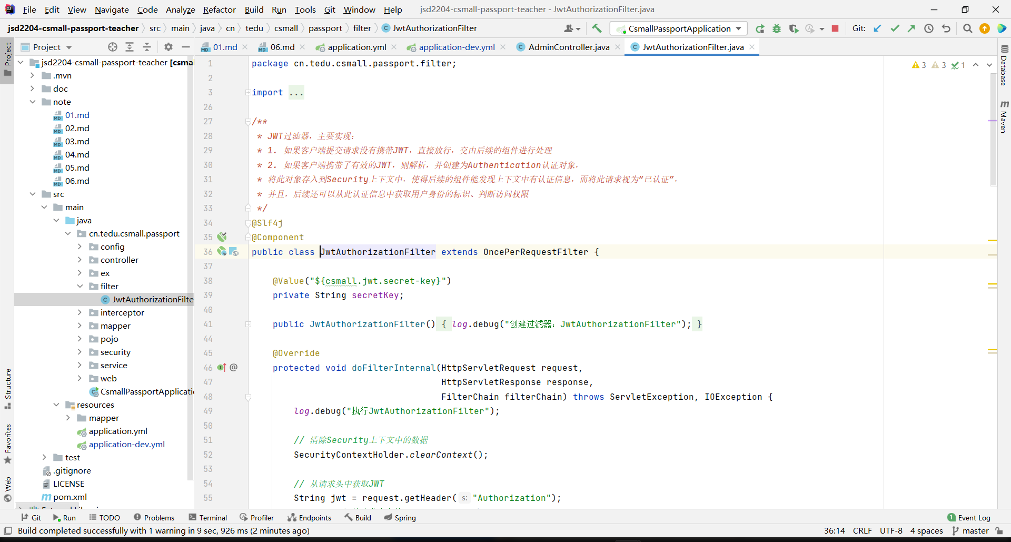Push commits with the green arrow
This screenshot has width=1011, height=542.
click(x=911, y=28)
